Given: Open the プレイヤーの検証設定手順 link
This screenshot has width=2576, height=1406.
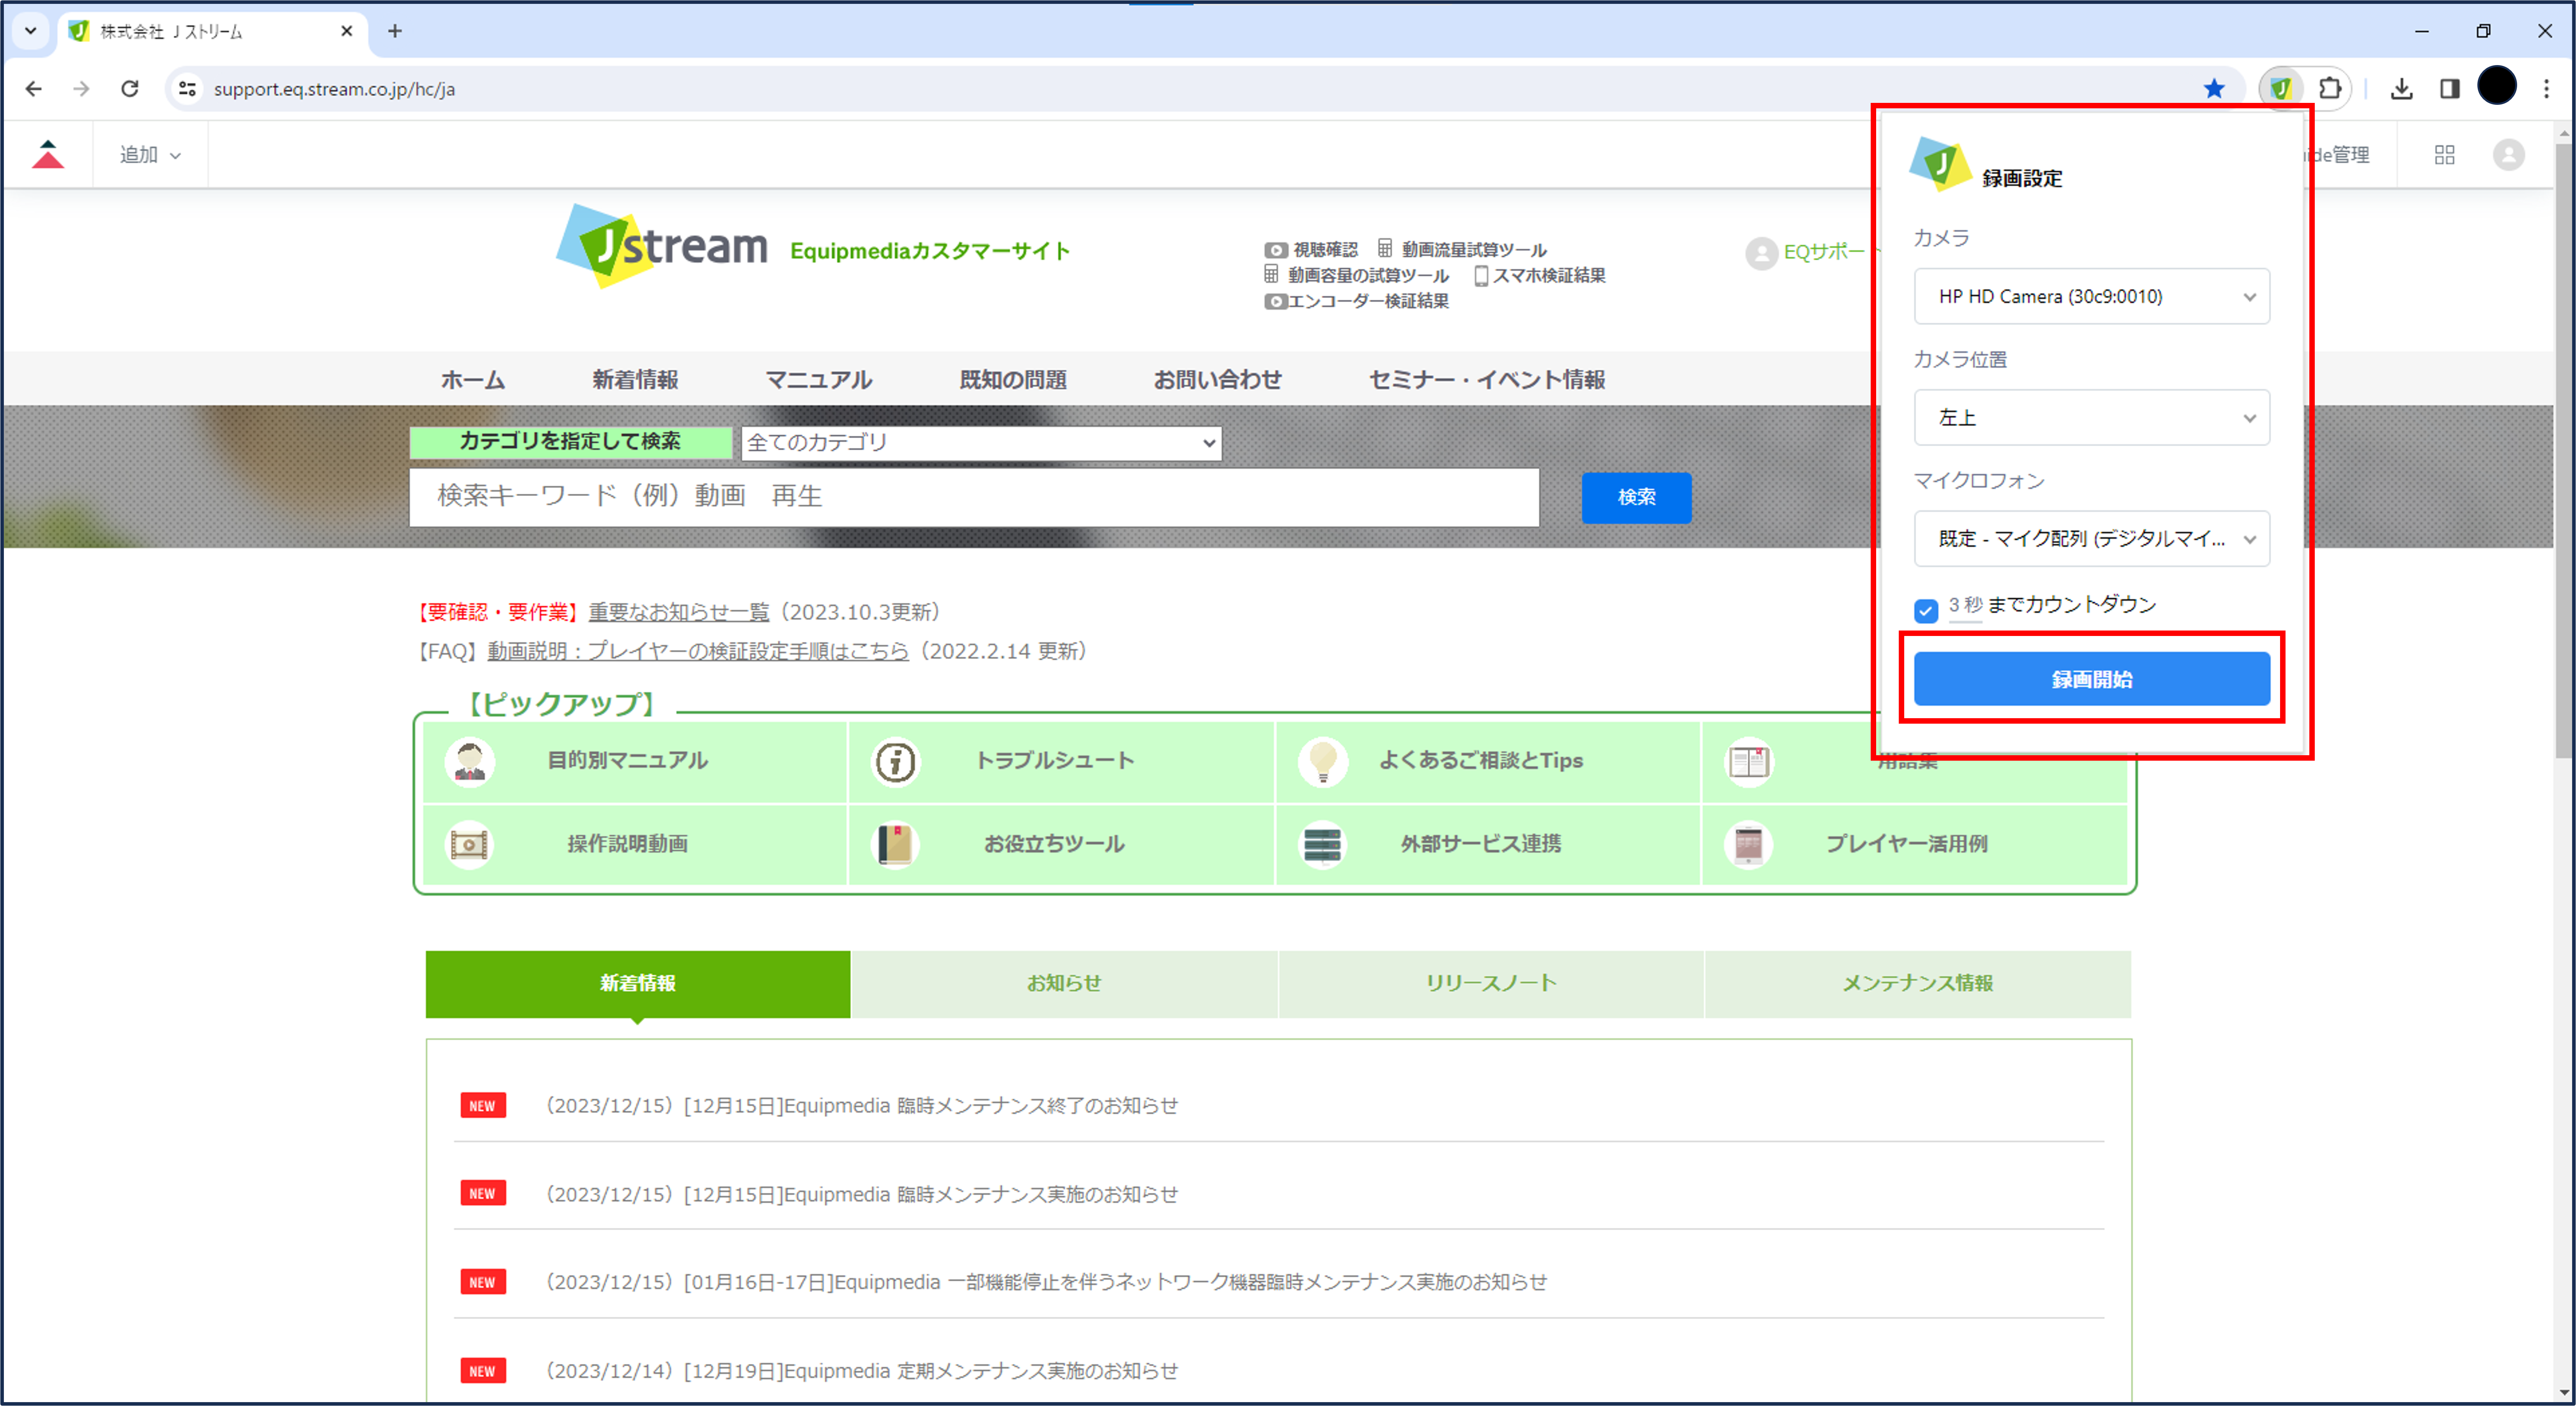Looking at the screenshot, I should [x=698, y=652].
